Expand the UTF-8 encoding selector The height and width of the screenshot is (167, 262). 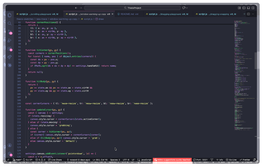pyautogui.click(x=126, y=160)
